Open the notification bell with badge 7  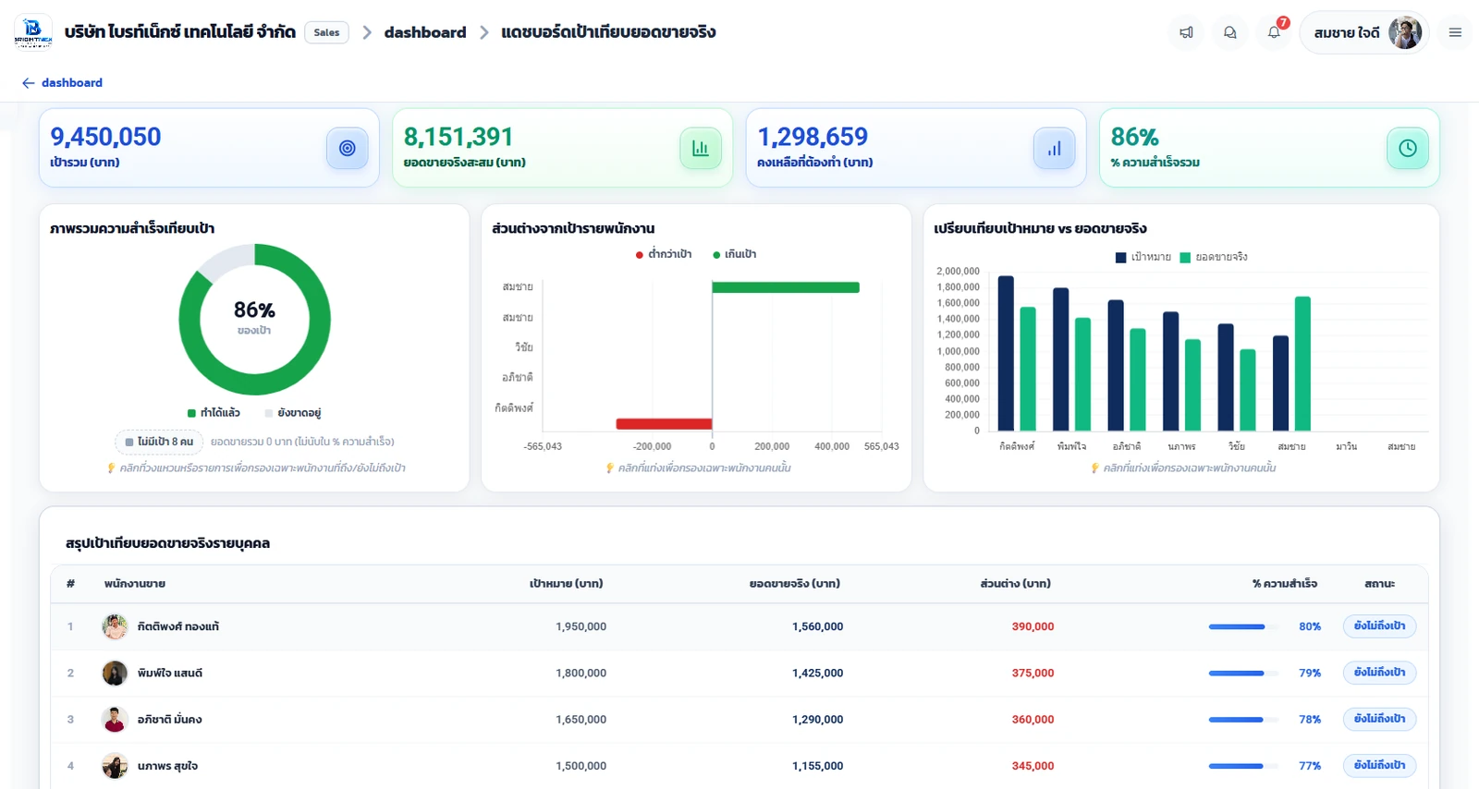point(1275,32)
